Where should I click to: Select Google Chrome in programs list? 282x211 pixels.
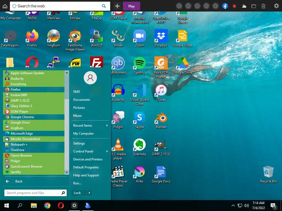click(34, 117)
